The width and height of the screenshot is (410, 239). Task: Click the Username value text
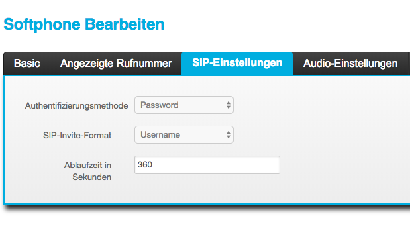click(160, 135)
